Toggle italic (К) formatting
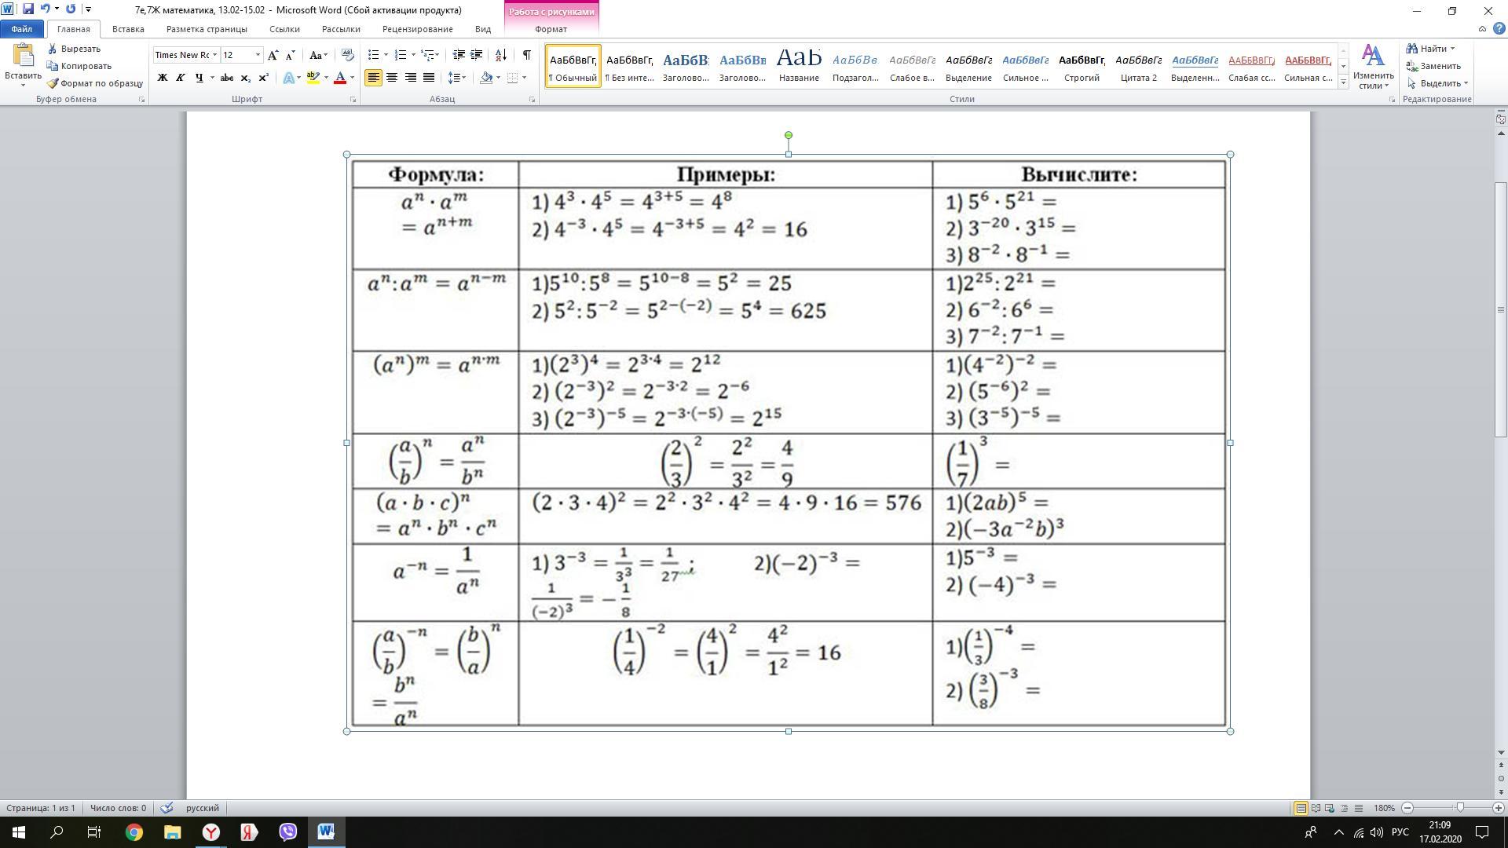 pyautogui.click(x=181, y=78)
